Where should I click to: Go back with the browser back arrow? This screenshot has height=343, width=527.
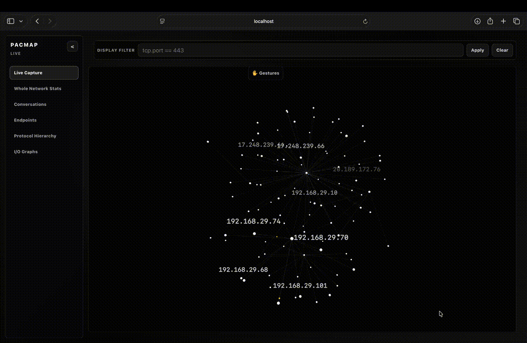point(37,21)
